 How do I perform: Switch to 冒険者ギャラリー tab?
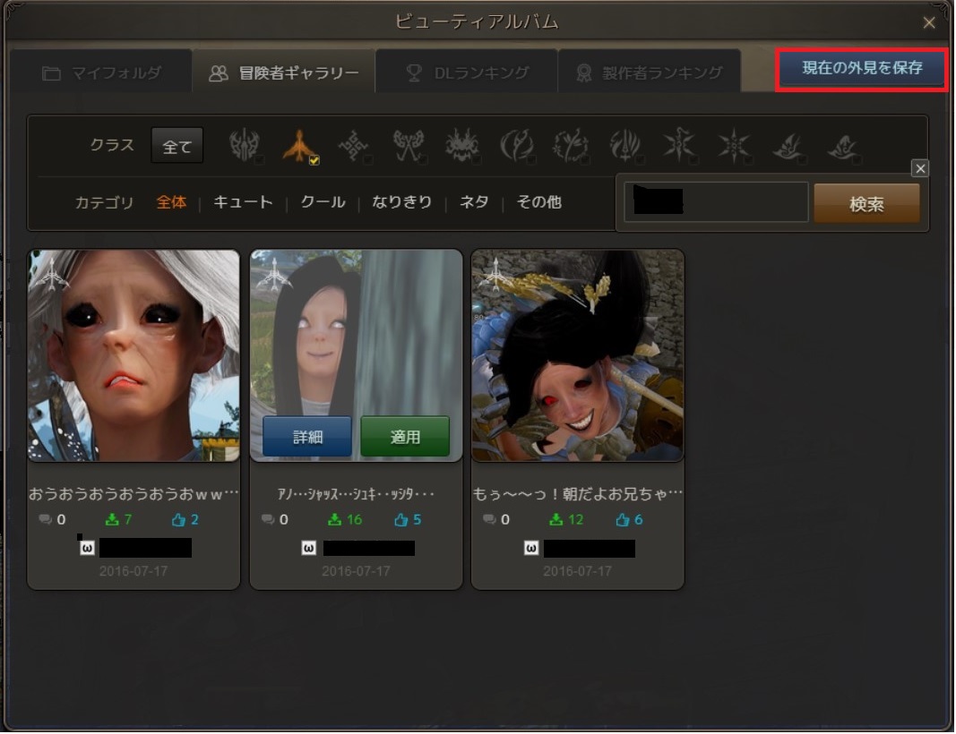[x=283, y=73]
